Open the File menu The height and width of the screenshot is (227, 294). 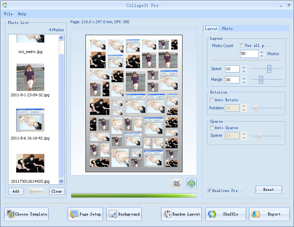pos(8,14)
